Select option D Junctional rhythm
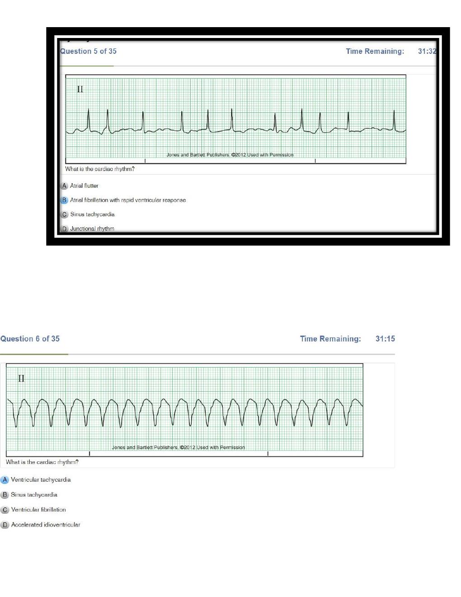This screenshot has width=461, height=597. click(88, 229)
